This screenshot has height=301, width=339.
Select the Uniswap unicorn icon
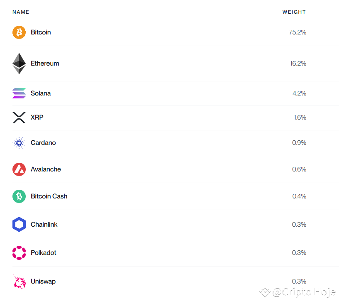(x=19, y=281)
